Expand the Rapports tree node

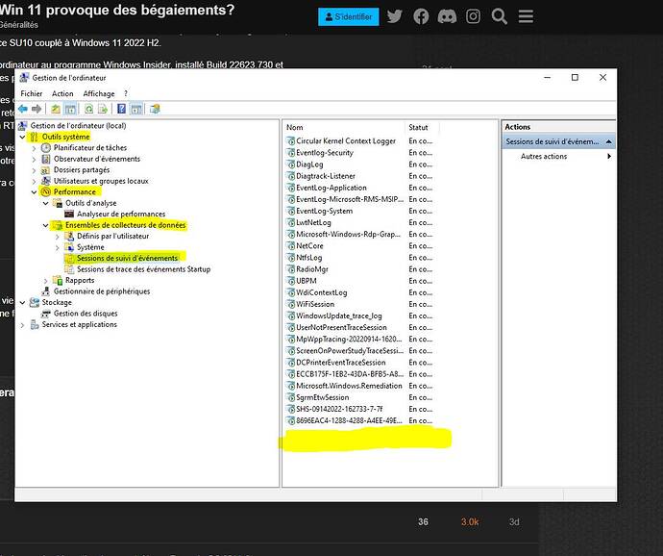click(x=47, y=280)
